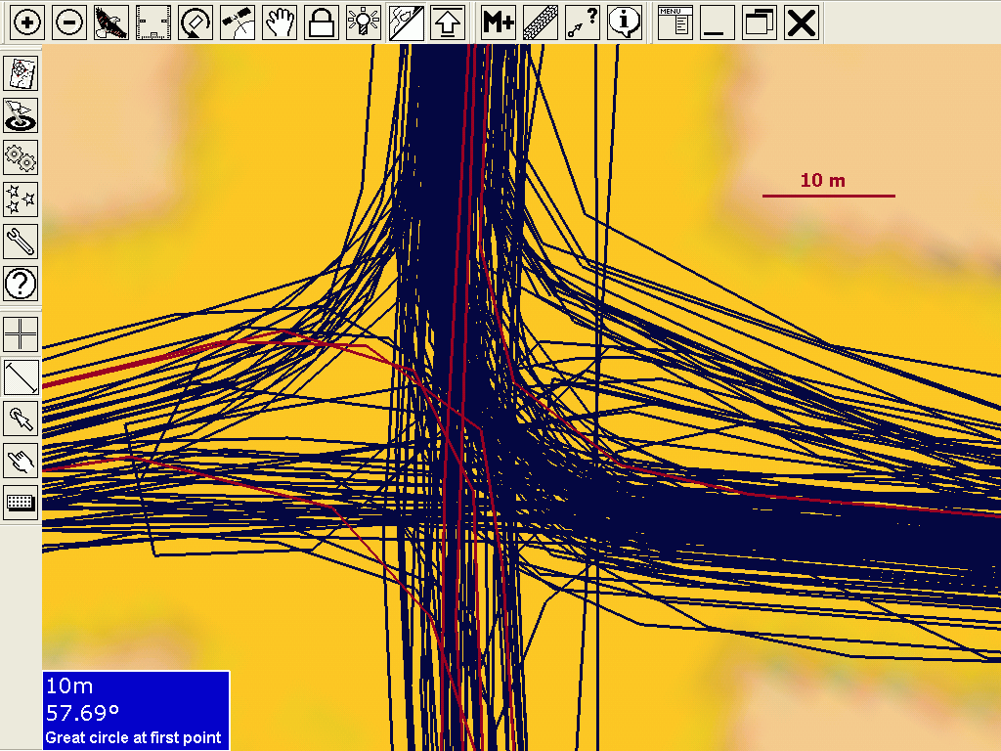Viewport: 1001px width, 751px height.
Task: Click the route point question-mark icon
Action: pyautogui.click(x=583, y=22)
